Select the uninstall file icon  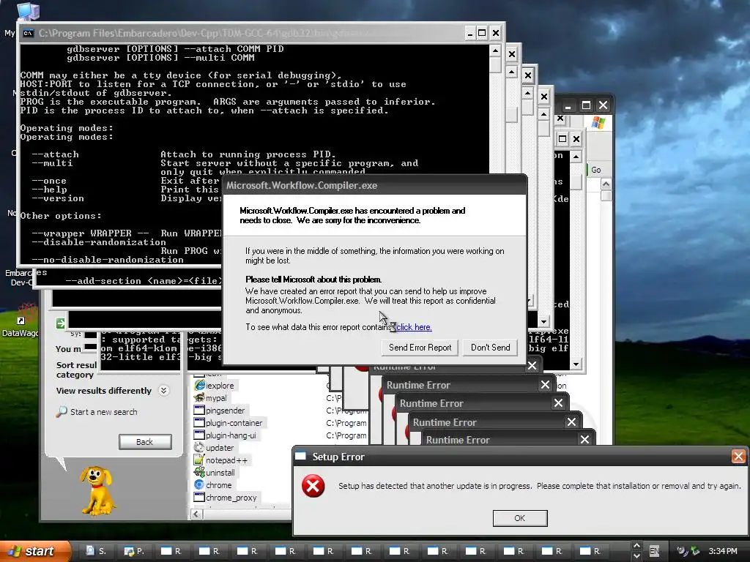[199, 472]
